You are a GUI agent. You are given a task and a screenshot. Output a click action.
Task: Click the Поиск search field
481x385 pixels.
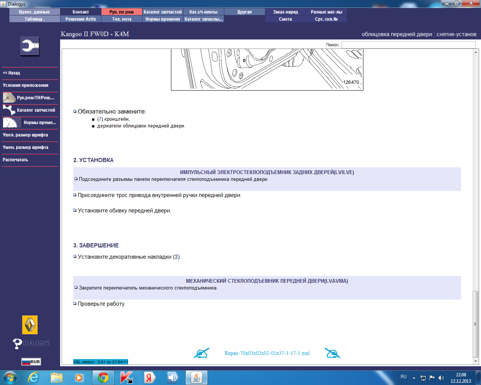(408, 45)
